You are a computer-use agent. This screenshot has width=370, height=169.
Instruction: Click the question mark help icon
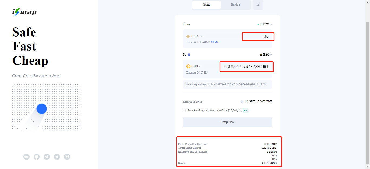240,111
